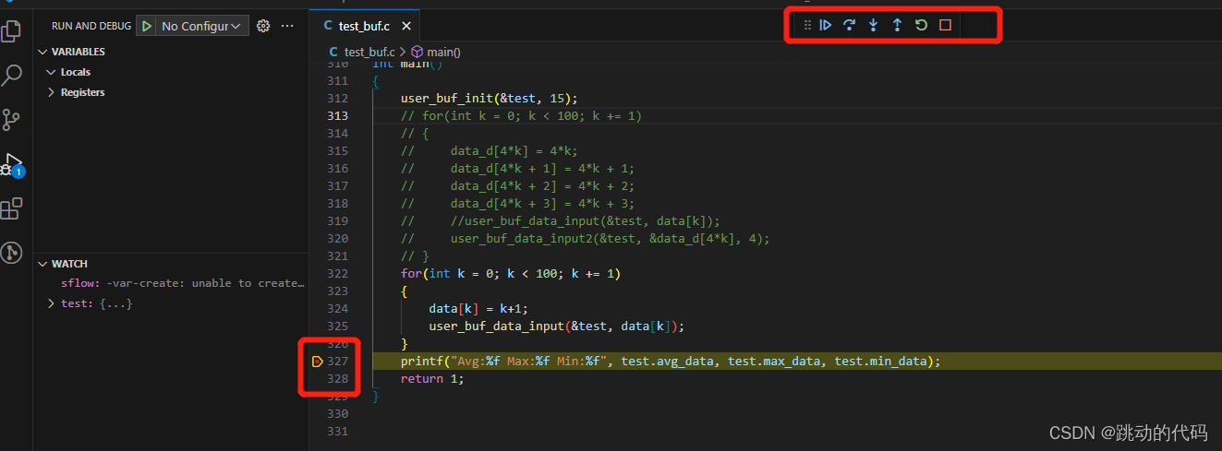
Task: Click Step Into in debug toolbar
Action: pyautogui.click(x=873, y=25)
